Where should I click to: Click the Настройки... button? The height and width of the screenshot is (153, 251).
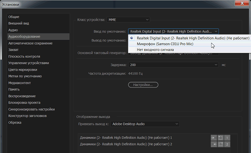click(x=143, y=85)
